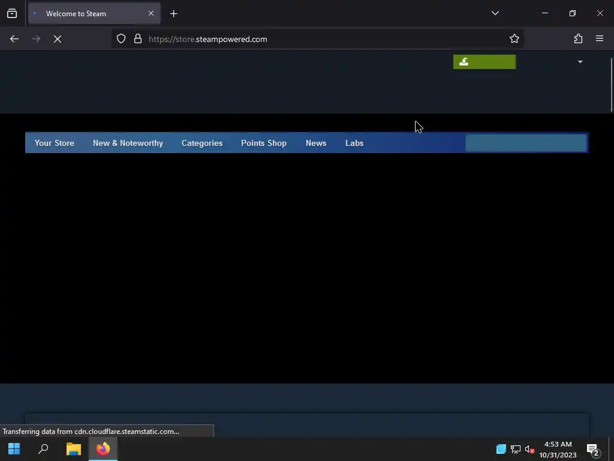
Task: Go to Points Shop
Action: point(264,143)
